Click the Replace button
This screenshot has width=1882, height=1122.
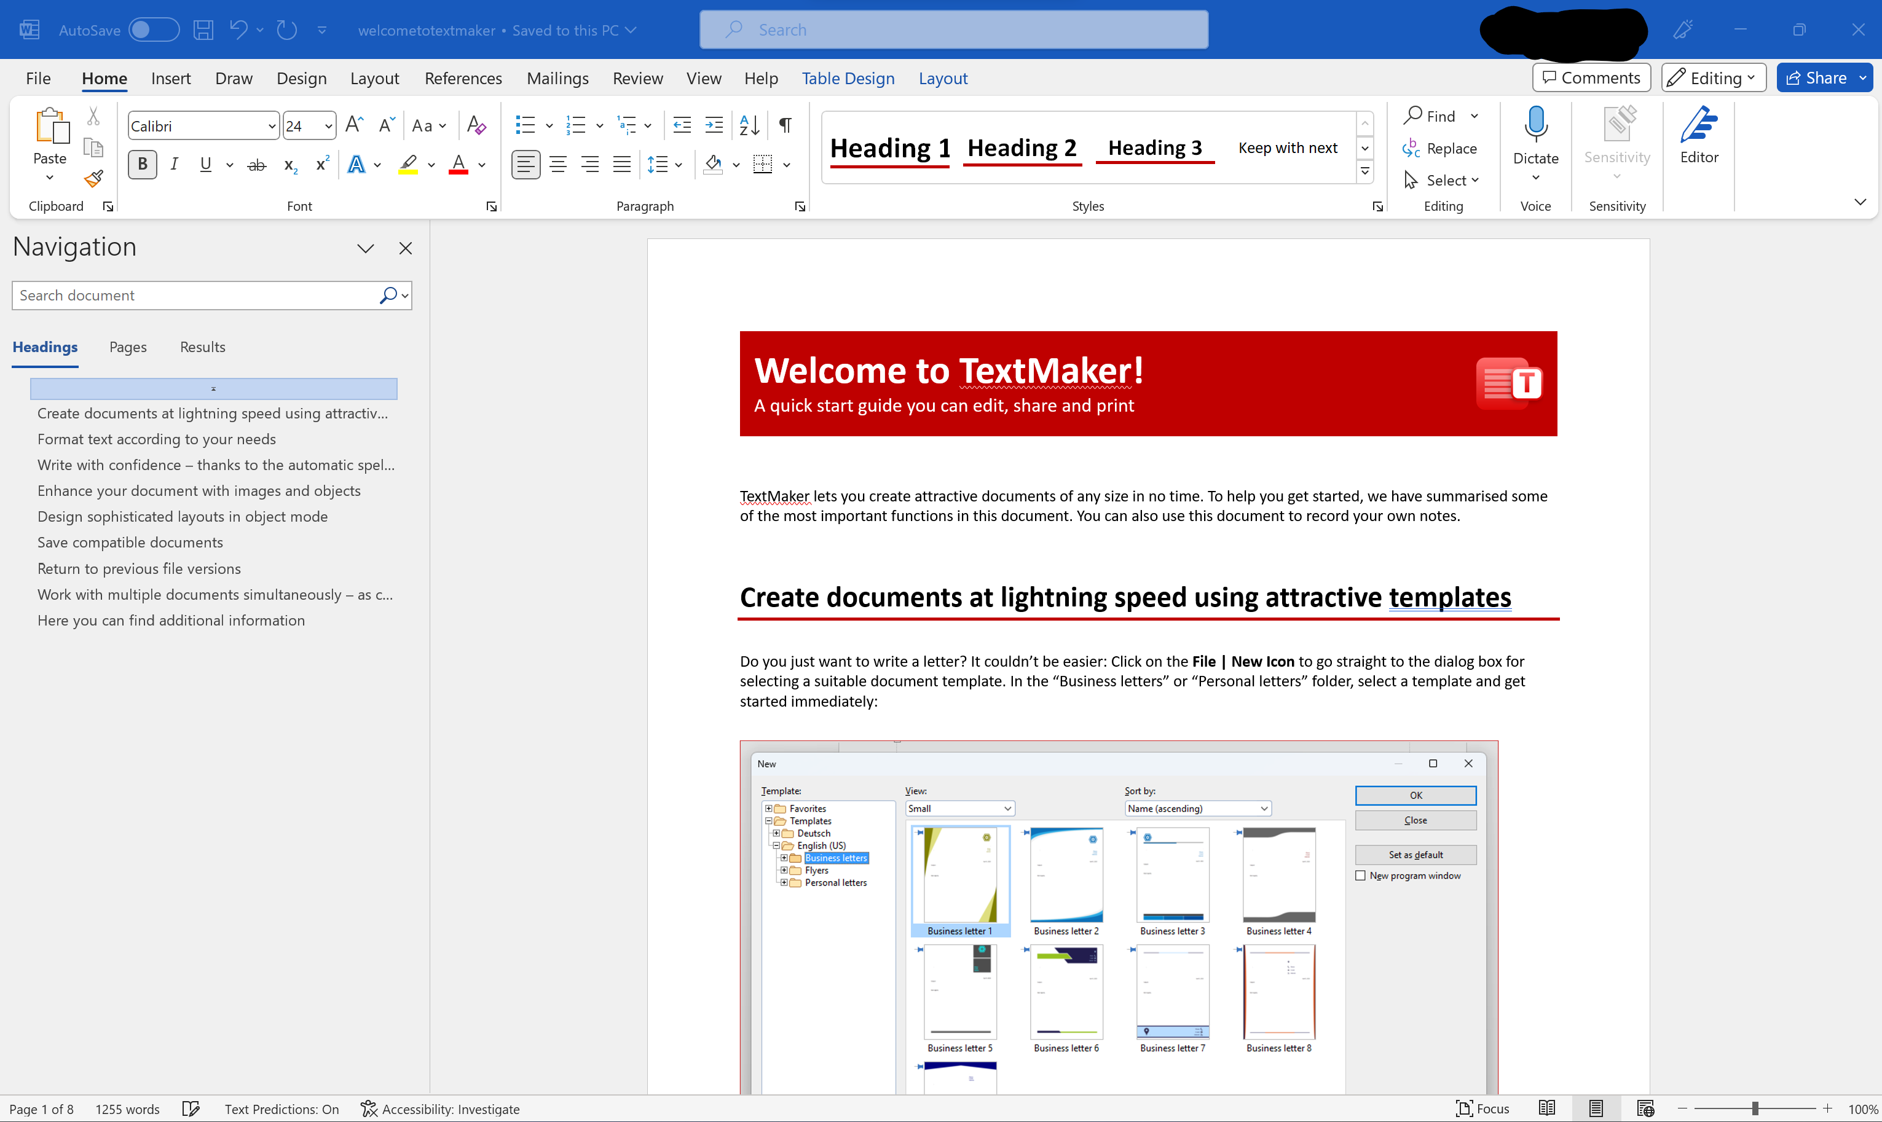click(x=1441, y=148)
